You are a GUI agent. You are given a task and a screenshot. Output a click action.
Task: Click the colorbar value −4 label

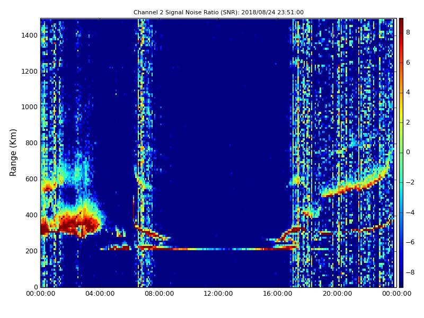pos(410,213)
